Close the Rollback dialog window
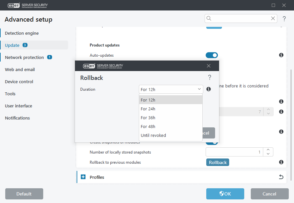Screen dimensions: 294x203 tap(209, 66)
